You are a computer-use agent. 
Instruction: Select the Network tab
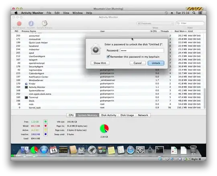[x=143, y=115]
